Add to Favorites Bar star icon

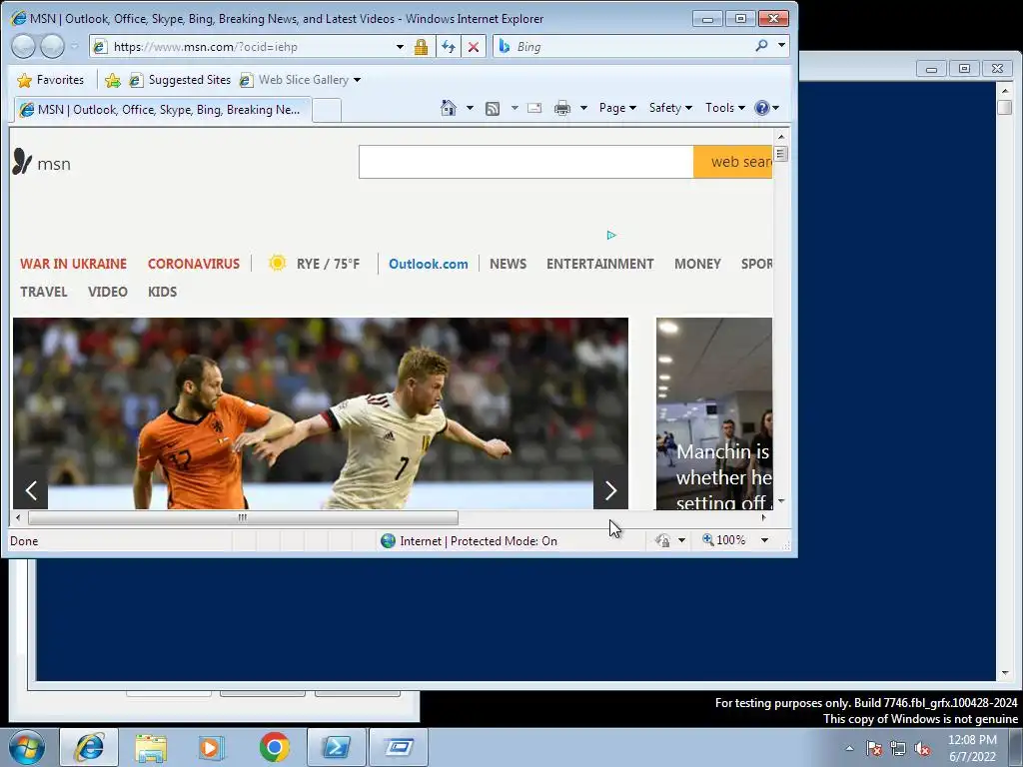pos(112,80)
